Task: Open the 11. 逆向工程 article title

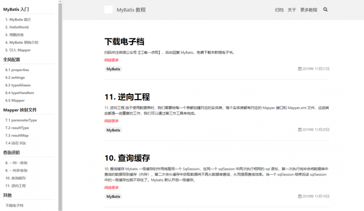Action: 127,97
